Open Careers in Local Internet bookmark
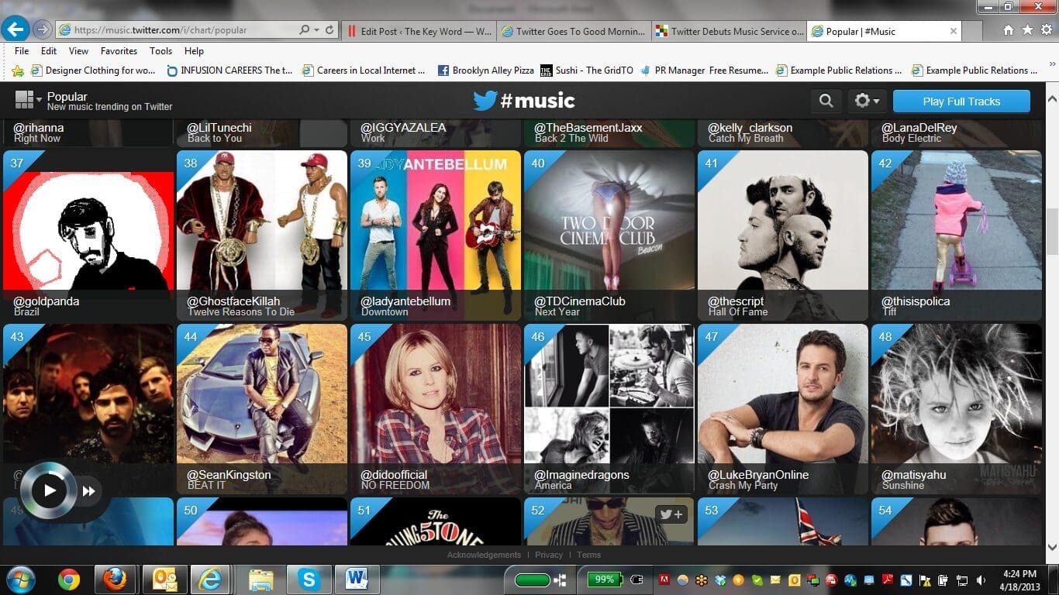 [364, 71]
